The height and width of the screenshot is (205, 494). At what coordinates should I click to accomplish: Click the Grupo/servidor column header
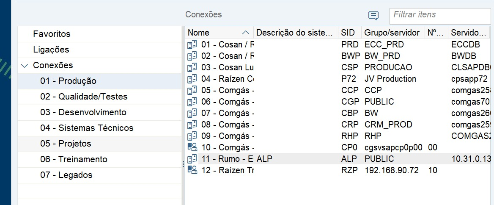(393, 33)
